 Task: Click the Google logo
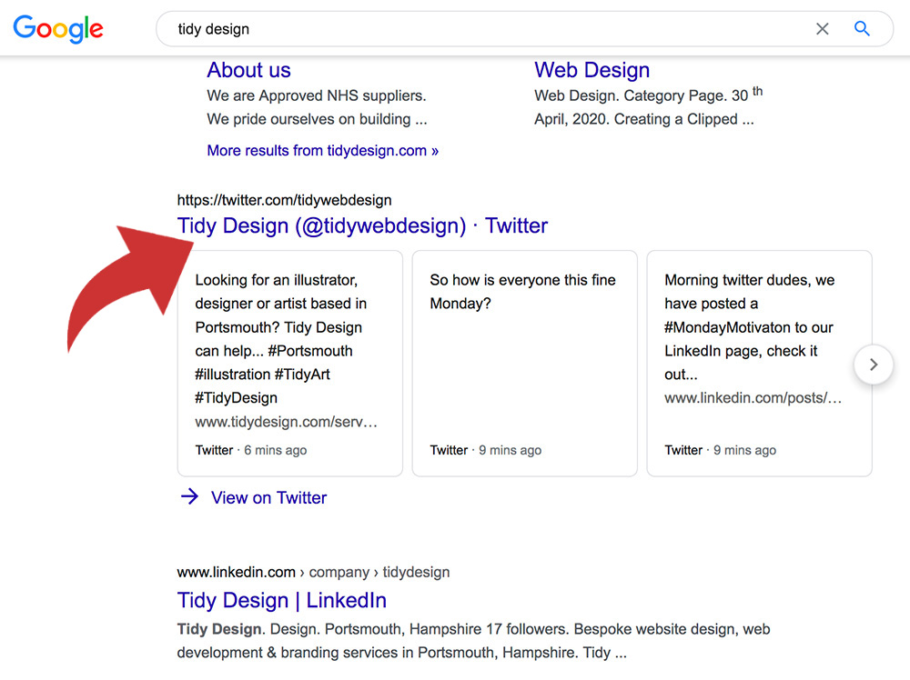coord(58,29)
